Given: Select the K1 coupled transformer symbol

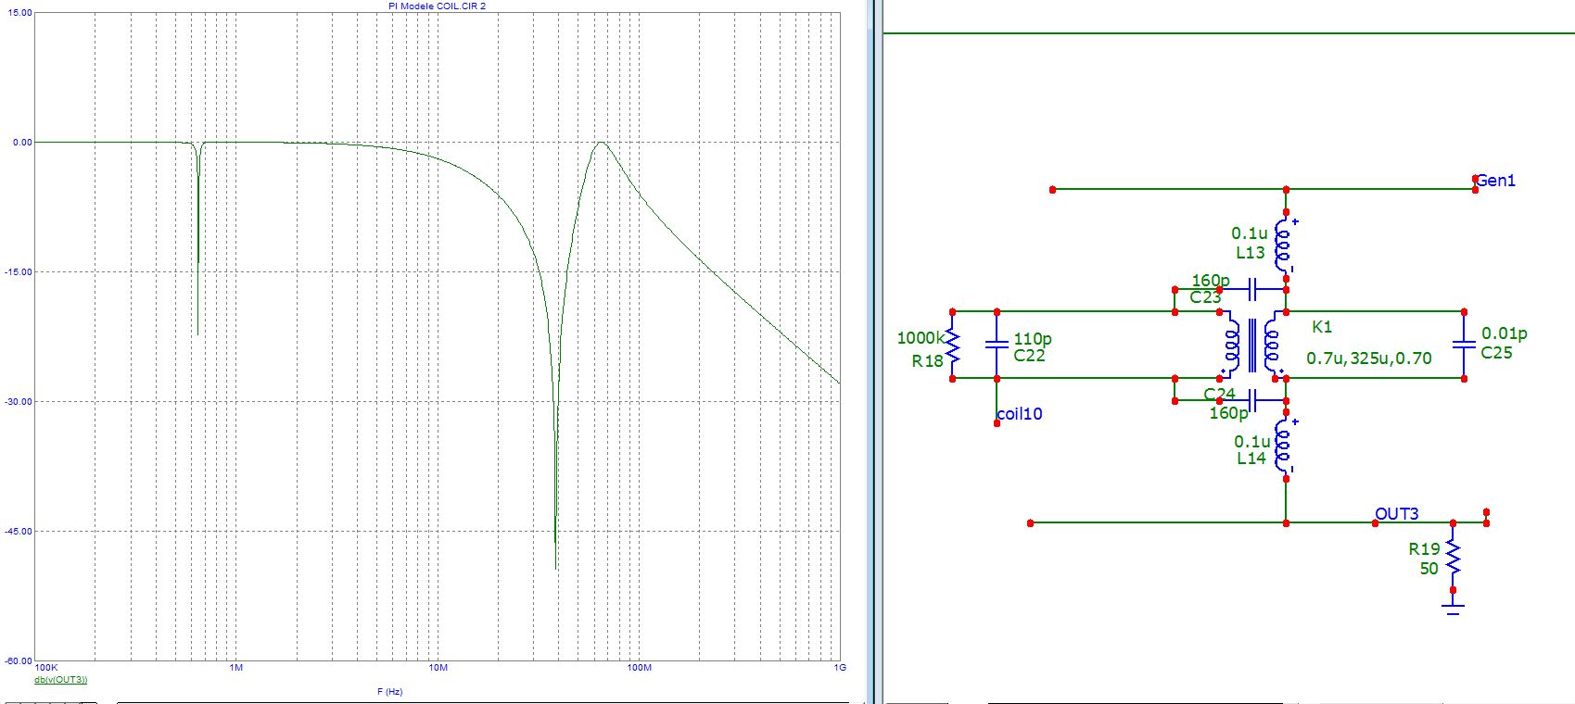Looking at the screenshot, I should [1252, 345].
